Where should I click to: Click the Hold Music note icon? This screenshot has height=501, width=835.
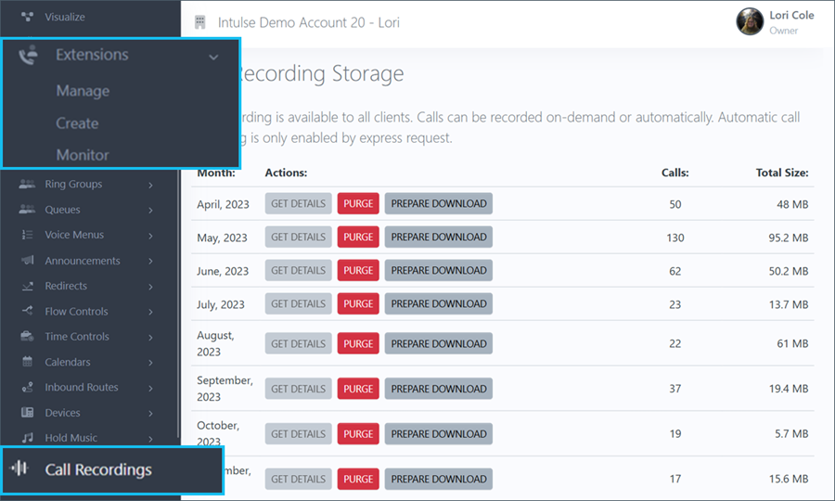tap(27, 438)
